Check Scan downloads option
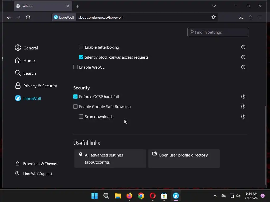Screen dimensions: 270x202 [x=81, y=117]
